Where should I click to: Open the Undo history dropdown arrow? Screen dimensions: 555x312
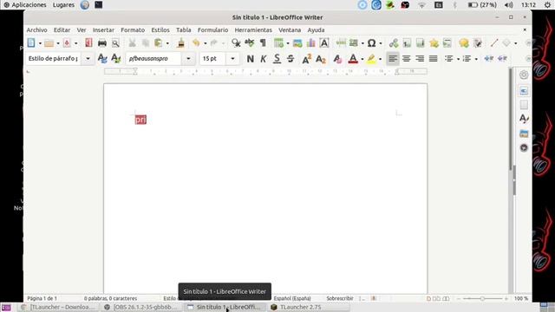[205, 43]
